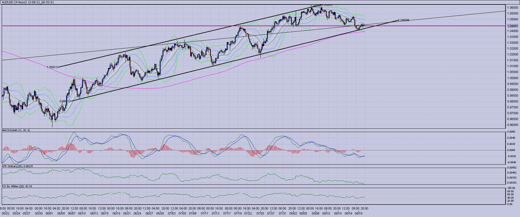This screenshot has height=217, width=520.
Task: Click price axis value 1.06000
Action: coord(513,8)
